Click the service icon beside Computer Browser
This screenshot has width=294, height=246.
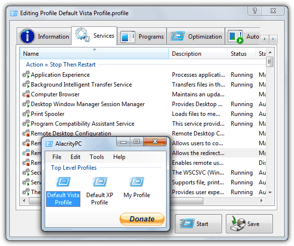point(26,94)
